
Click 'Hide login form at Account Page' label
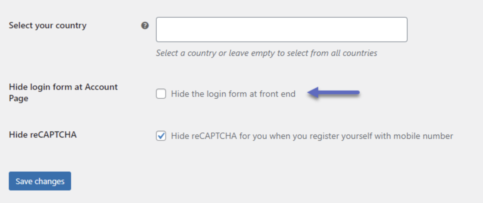click(63, 92)
